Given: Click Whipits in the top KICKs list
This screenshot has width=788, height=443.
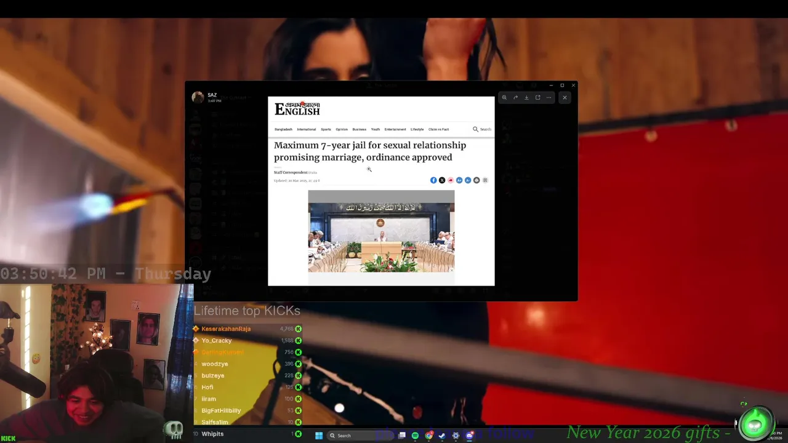Looking at the screenshot, I should click(212, 434).
